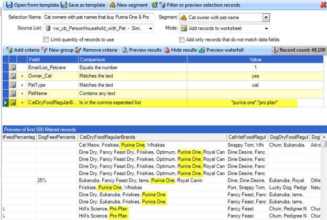Sort by CatDryFoodRegularBrands column header

[152, 137]
